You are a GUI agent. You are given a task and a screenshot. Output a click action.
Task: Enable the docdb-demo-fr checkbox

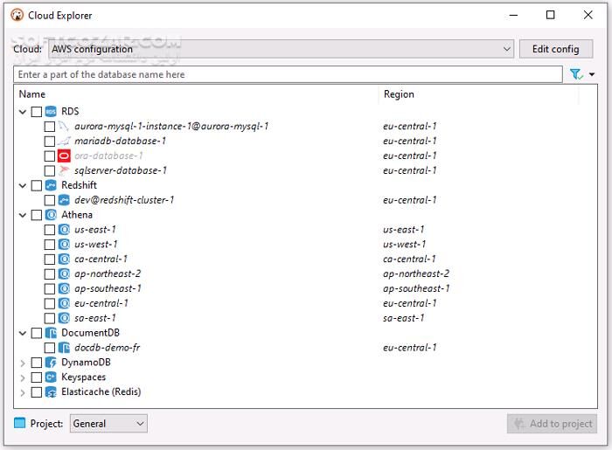click(50, 348)
